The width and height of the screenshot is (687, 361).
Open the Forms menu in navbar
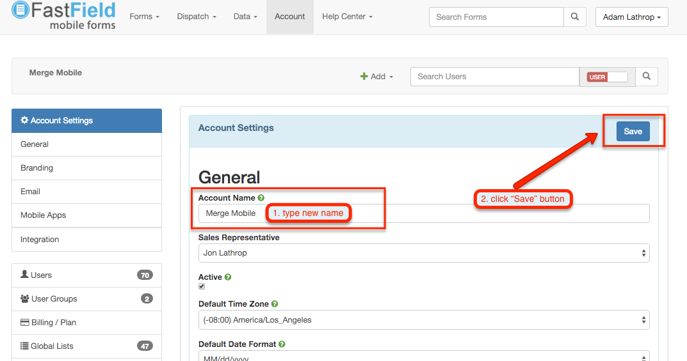point(144,17)
